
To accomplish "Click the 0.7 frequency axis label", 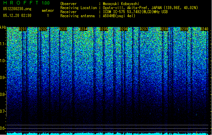I will (3, 111).
